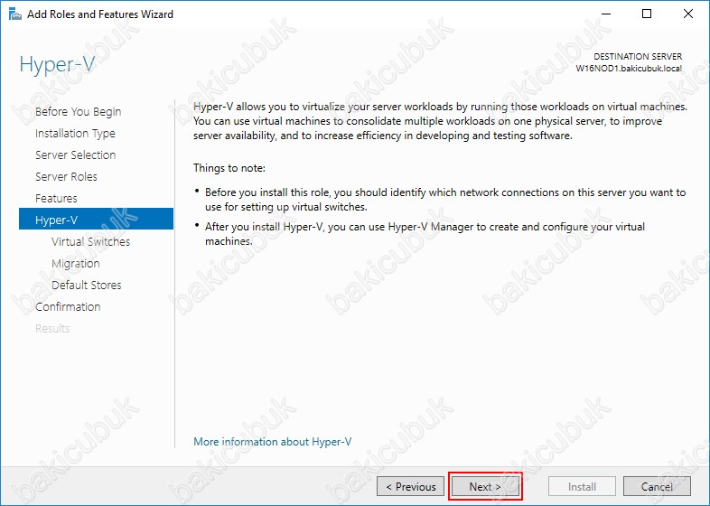
Task: Open the Default Stores sub-step
Action: [86, 286]
